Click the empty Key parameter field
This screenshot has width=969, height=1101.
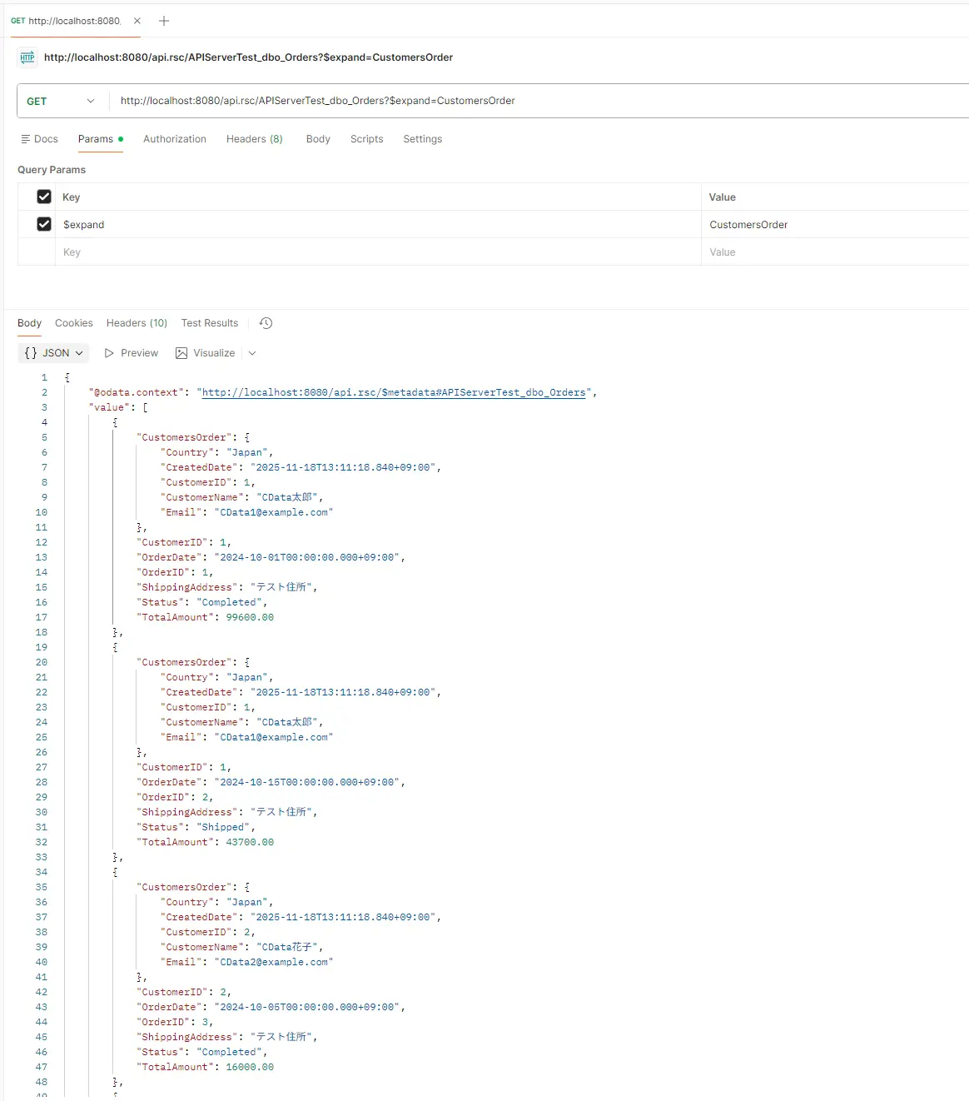click(x=375, y=252)
